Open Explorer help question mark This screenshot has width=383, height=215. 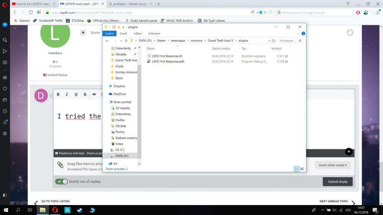tap(303, 33)
